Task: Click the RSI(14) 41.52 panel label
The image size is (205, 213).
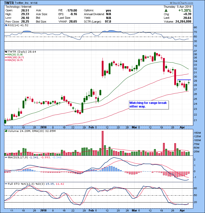Action: [x=18, y=25]
